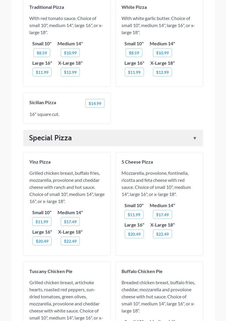Add Traditional Pizza X-Large 18" $12.99
The width and height of the screenshot is (226, 321).
70,72
